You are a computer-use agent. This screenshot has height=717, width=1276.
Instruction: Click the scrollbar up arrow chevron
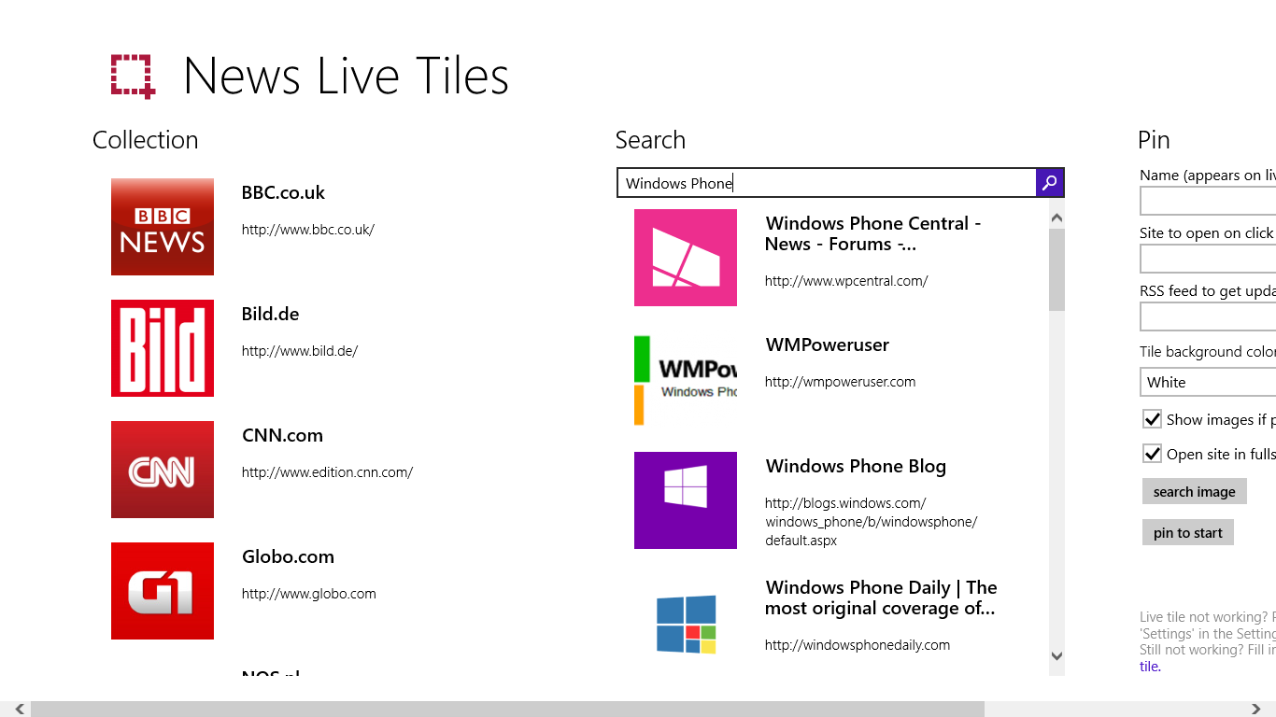(1056, 217)
